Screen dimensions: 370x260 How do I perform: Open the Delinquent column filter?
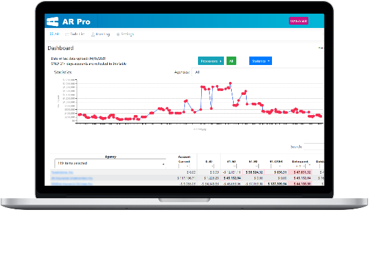pos(300,166)
